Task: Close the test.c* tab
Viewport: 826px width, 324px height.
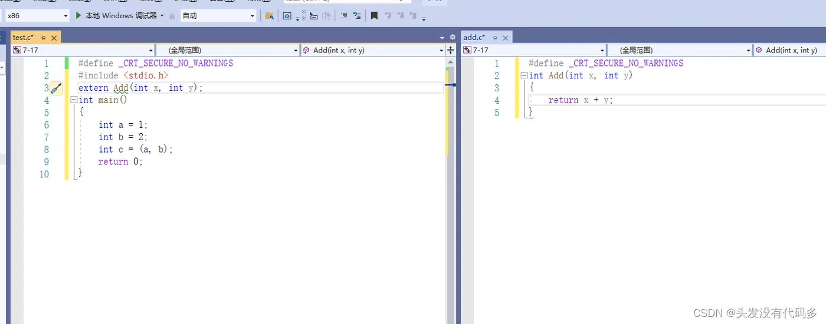Action: click(54, 38)
